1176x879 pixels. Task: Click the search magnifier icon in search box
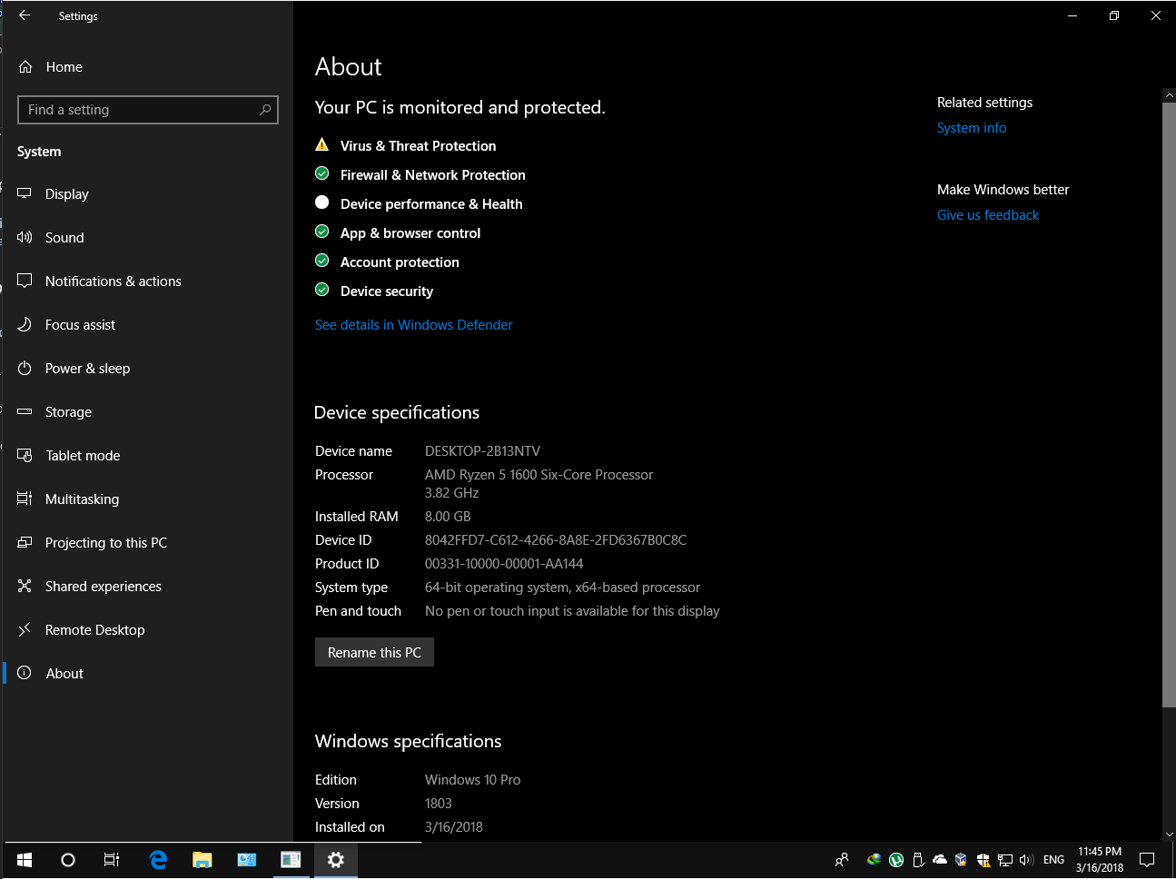tap(265, 110)
